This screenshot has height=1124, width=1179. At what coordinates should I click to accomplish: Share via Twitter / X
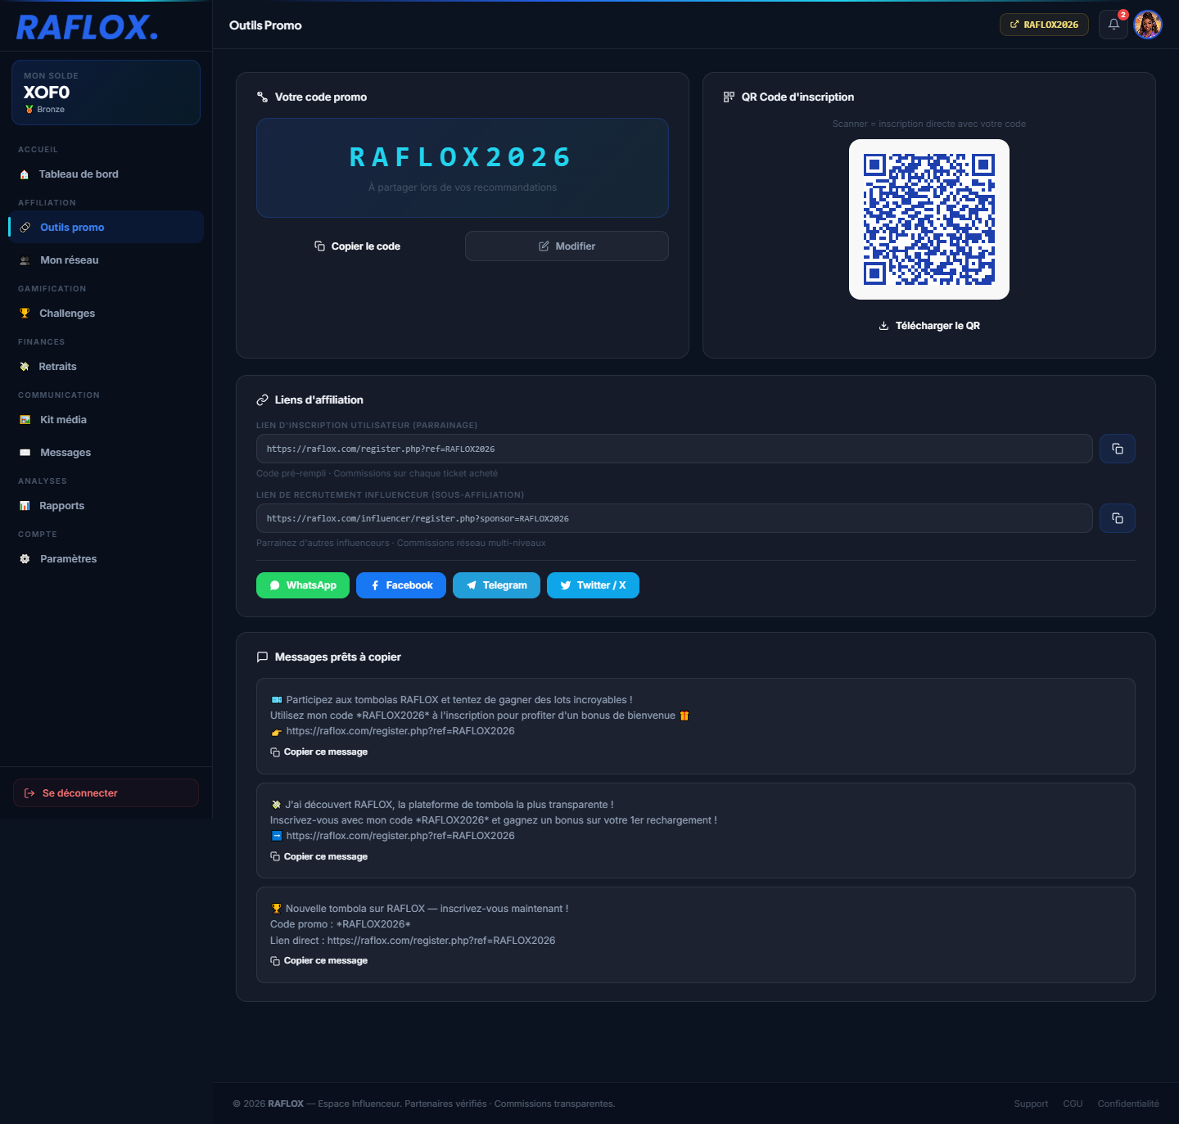pyautogui.click(x=593, y=585)
